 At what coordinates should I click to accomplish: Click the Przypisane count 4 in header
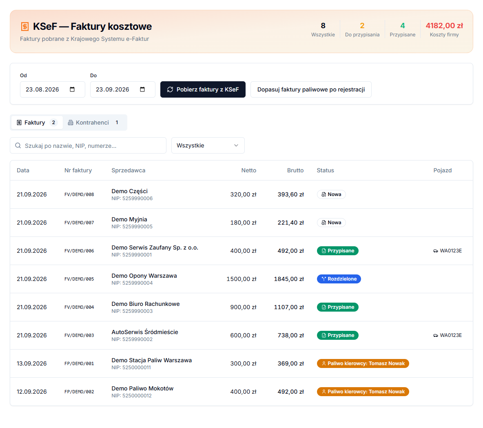(403, 26)
